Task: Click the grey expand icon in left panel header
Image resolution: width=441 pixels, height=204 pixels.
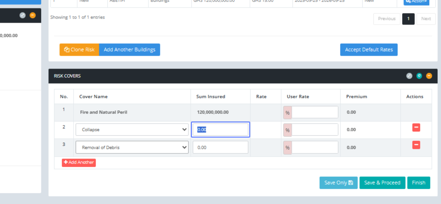Action: 23,15
